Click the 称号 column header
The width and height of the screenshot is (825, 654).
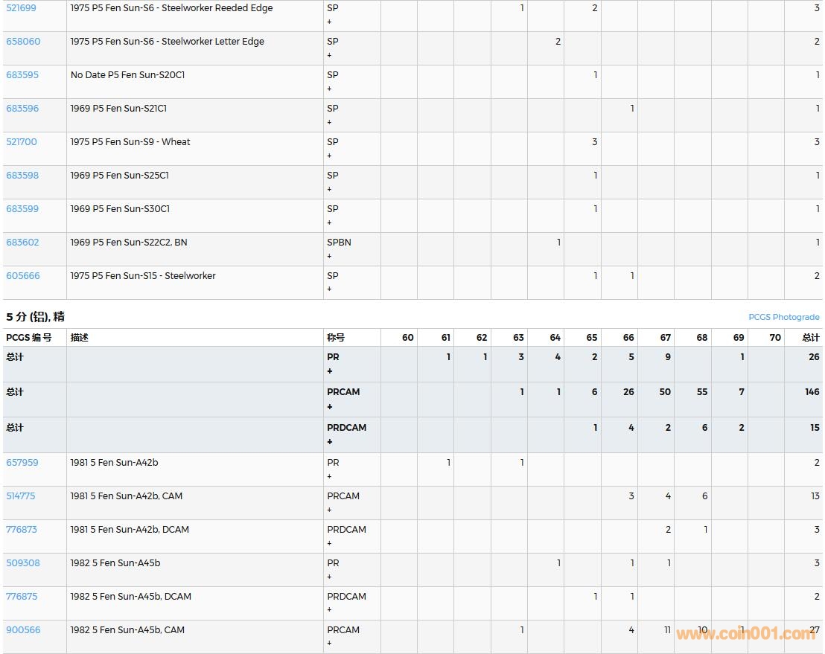[336, 338]
